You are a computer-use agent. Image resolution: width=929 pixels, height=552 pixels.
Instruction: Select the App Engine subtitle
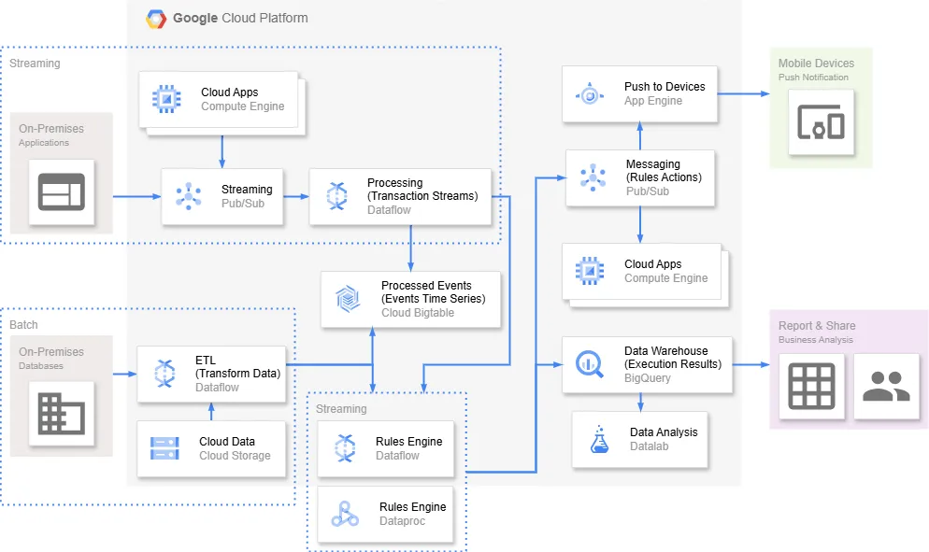(653, 101)
